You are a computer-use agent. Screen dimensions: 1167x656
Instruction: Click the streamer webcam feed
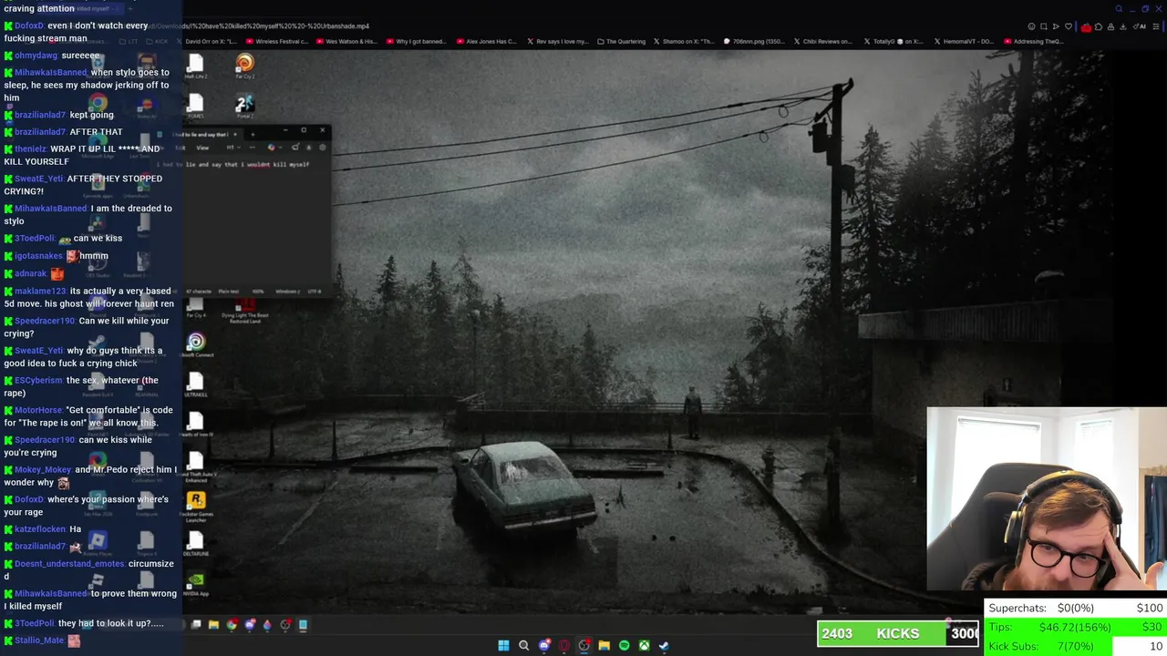1047,499
